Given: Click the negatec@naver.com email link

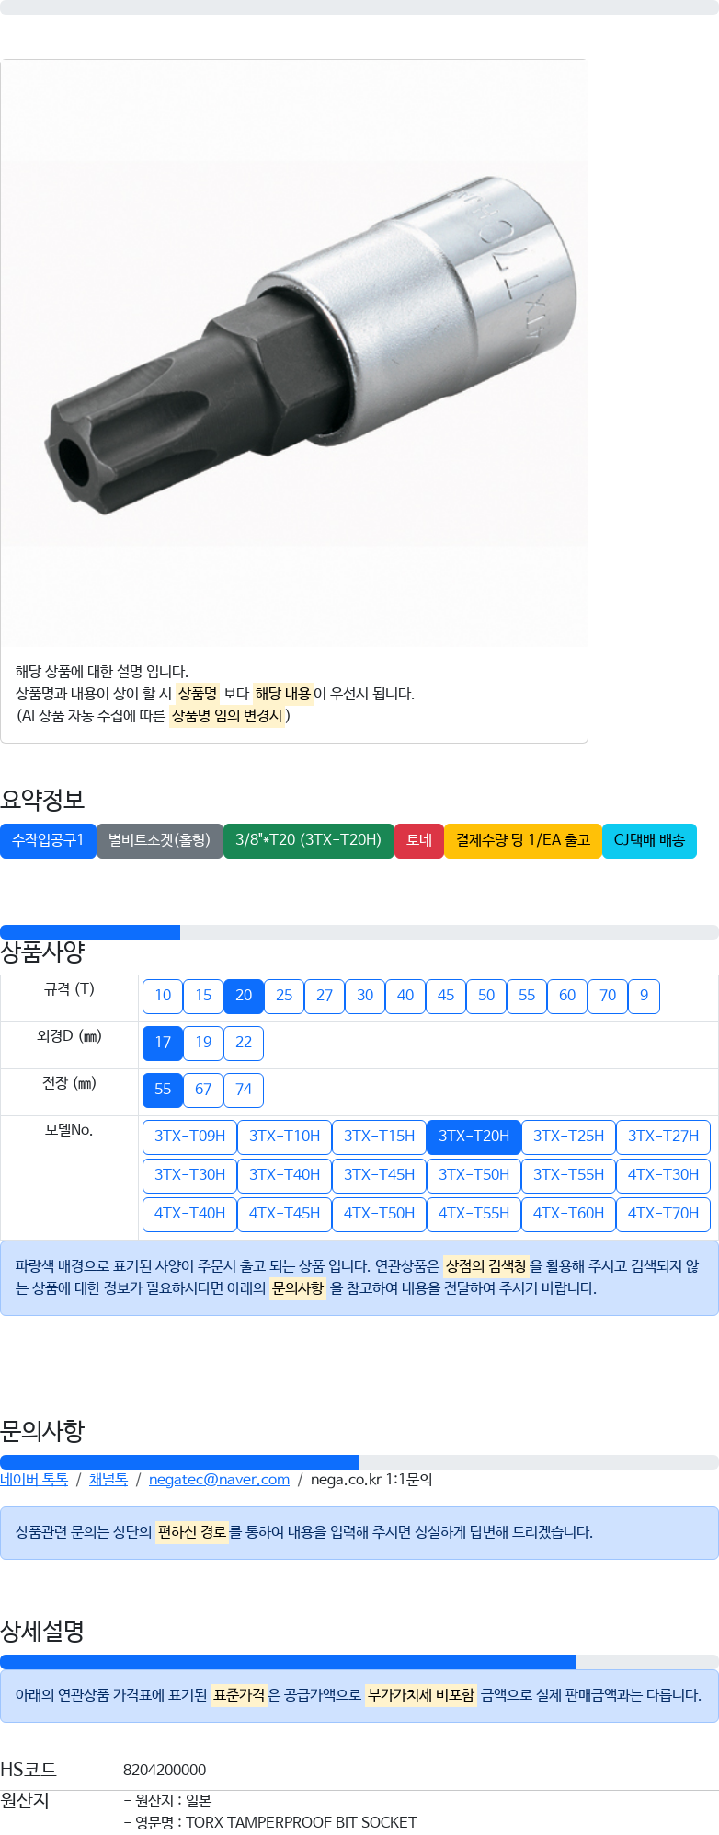Looking at the screenshot, I should point(219,1479).
